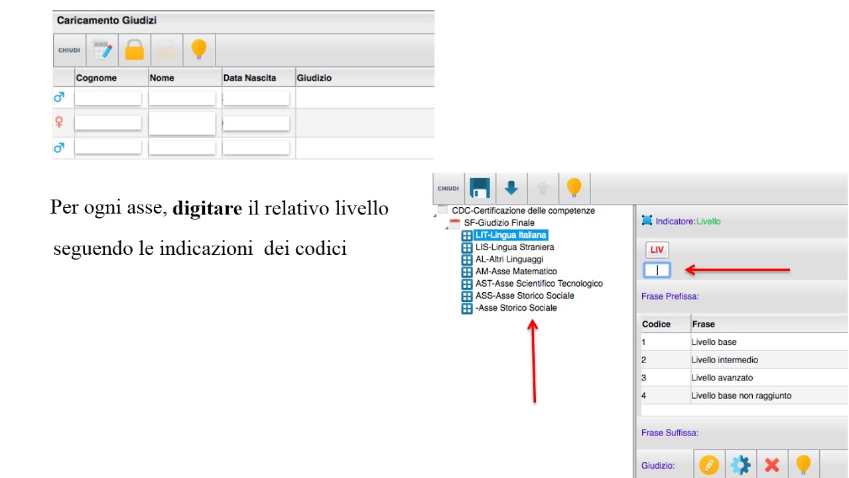Open the calendar edit icon
The width and height of the screenshot is (849, 478).
(x=102, y=50)
